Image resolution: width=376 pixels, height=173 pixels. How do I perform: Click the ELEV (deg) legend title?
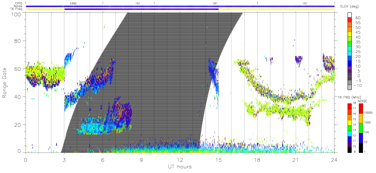coord(350,6)
